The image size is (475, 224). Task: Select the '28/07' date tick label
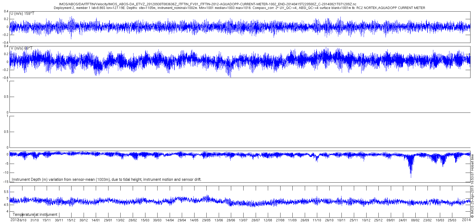click(x=255, y=220)
